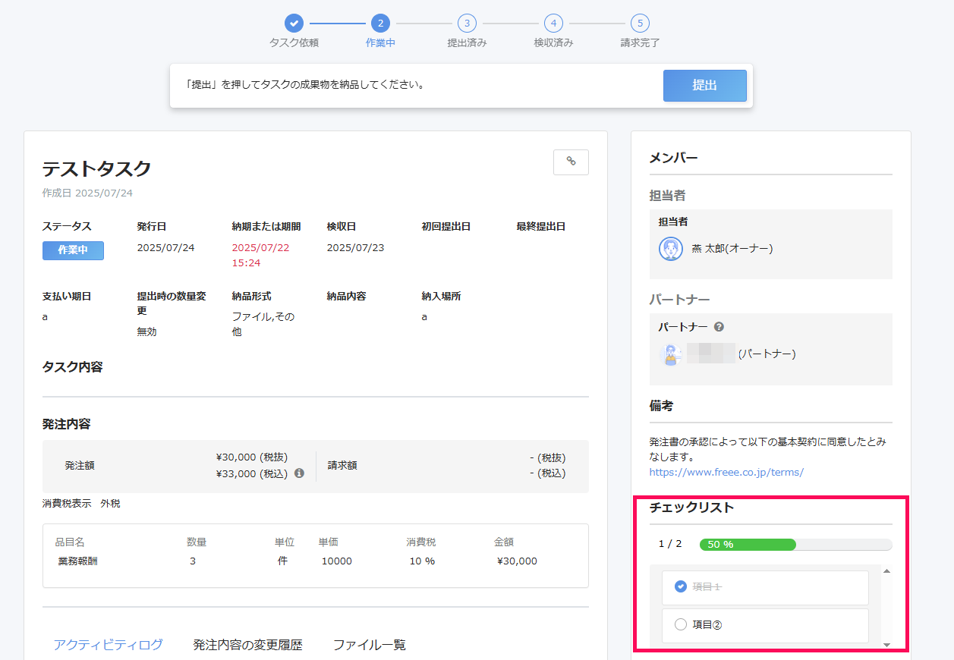Click the 作成日 2025/07/24 text
Image resolution: width=954 pixels, height=660 pixels.
(87, 193)
